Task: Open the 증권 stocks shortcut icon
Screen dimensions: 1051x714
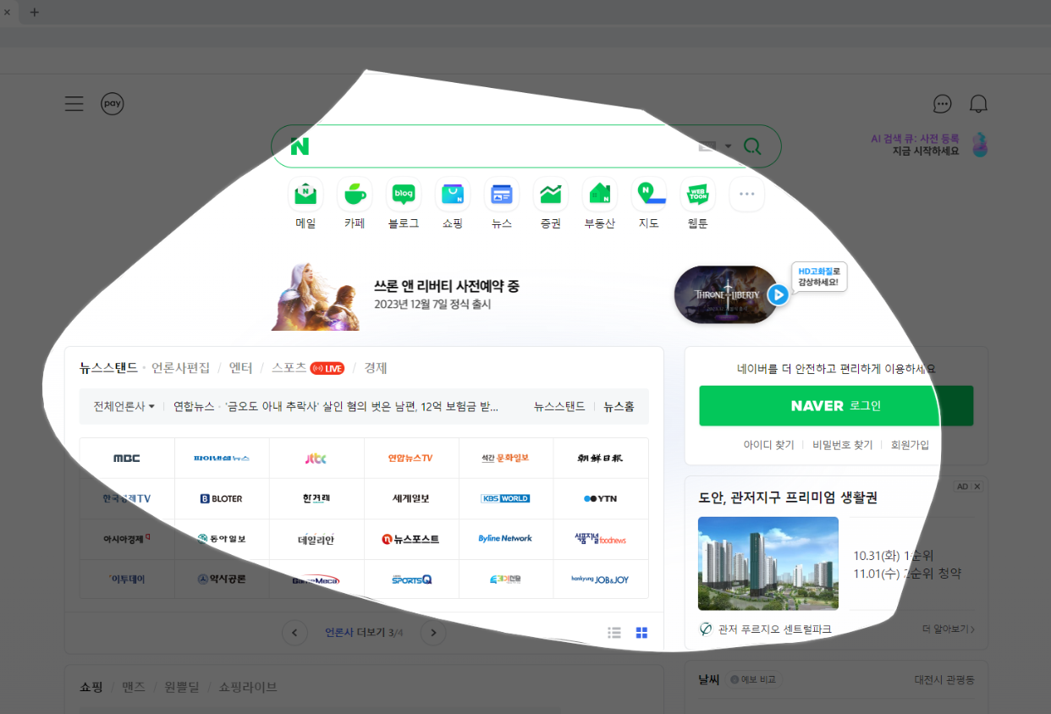Action: tap(551, 195)
